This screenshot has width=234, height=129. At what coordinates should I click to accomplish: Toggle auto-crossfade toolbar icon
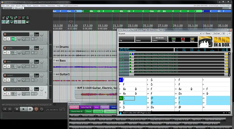tap(4, 22)
